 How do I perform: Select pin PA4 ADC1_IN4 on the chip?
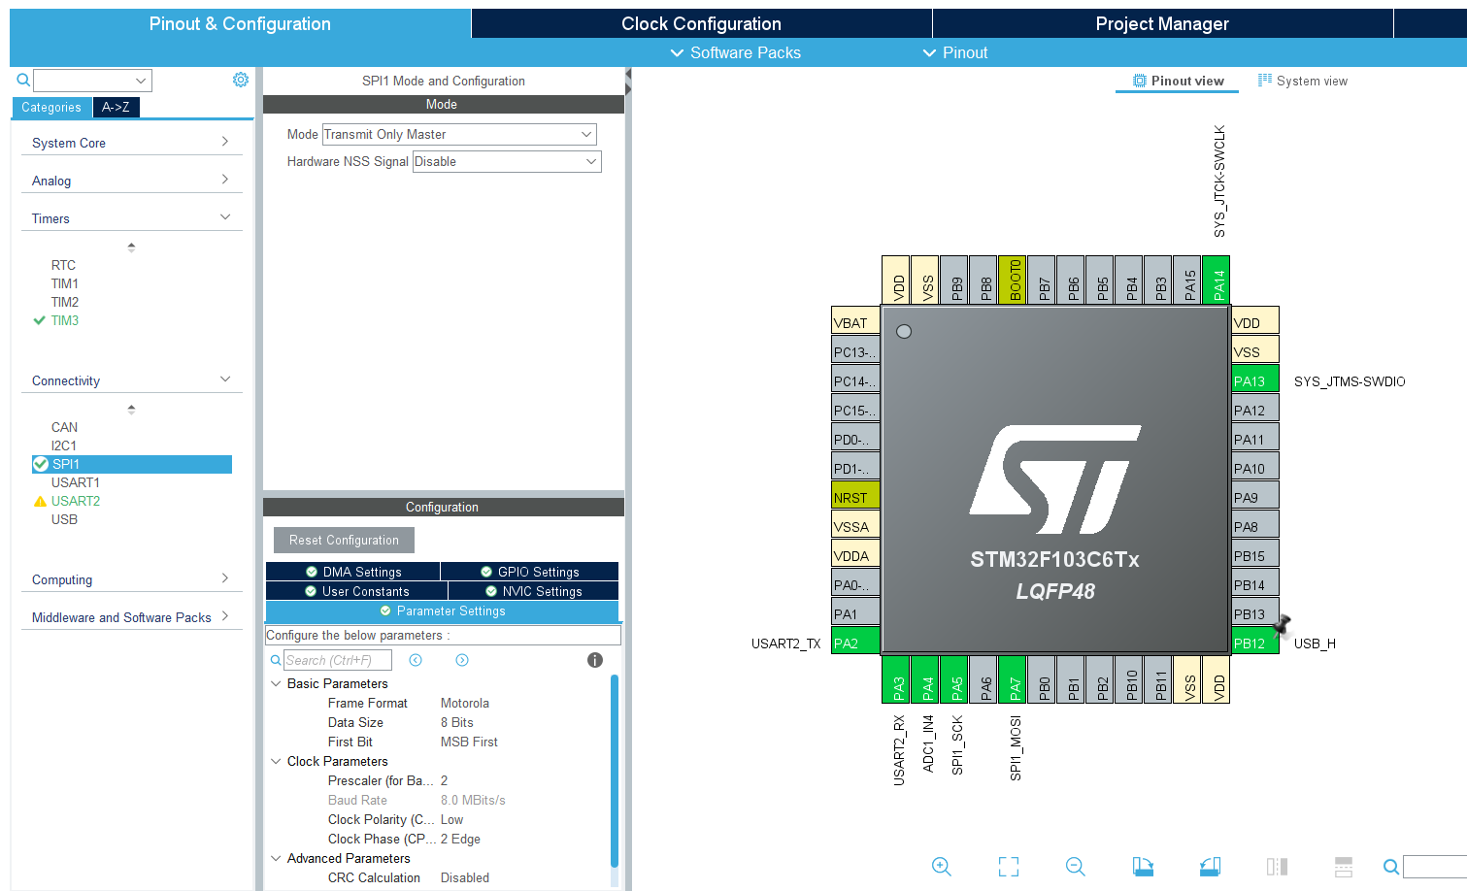[925, 680]
